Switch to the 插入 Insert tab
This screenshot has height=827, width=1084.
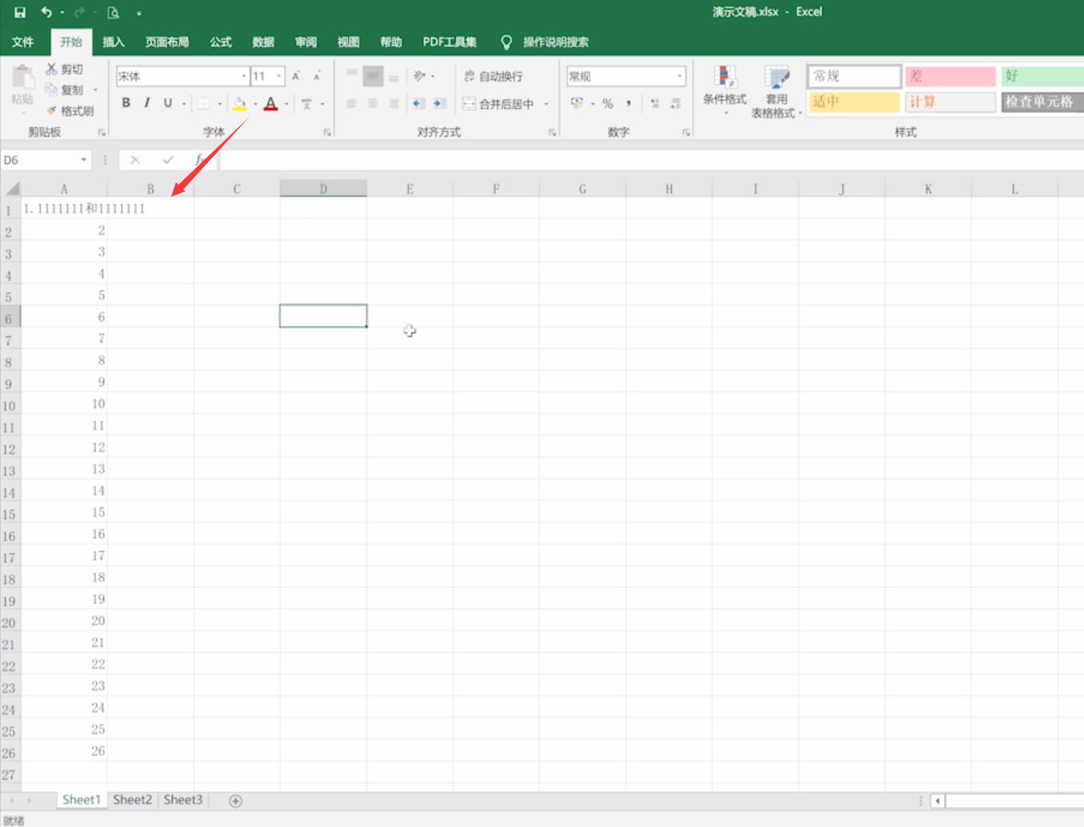click(113, 42)
